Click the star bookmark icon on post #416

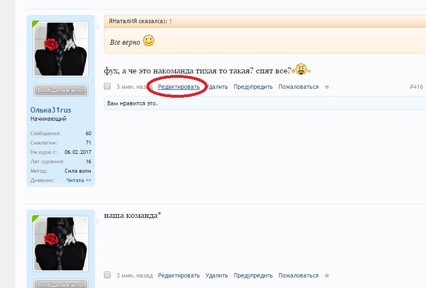tap(327, 87)
